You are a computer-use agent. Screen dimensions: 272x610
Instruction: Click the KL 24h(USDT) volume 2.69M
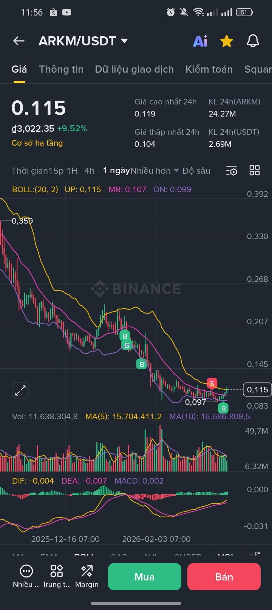coord(220,144)
